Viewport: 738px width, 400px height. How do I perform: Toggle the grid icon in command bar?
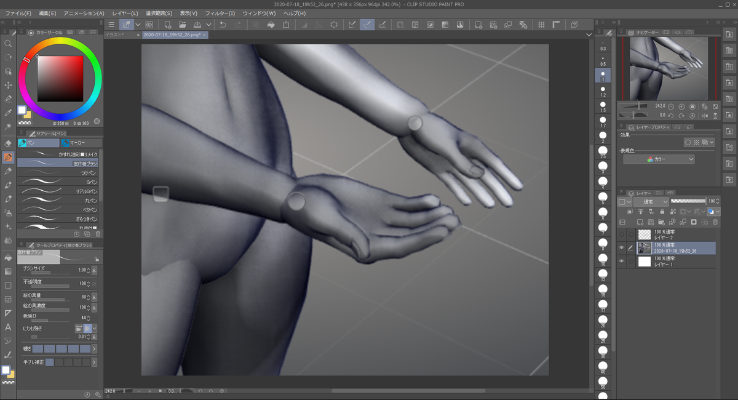point(541,25)
